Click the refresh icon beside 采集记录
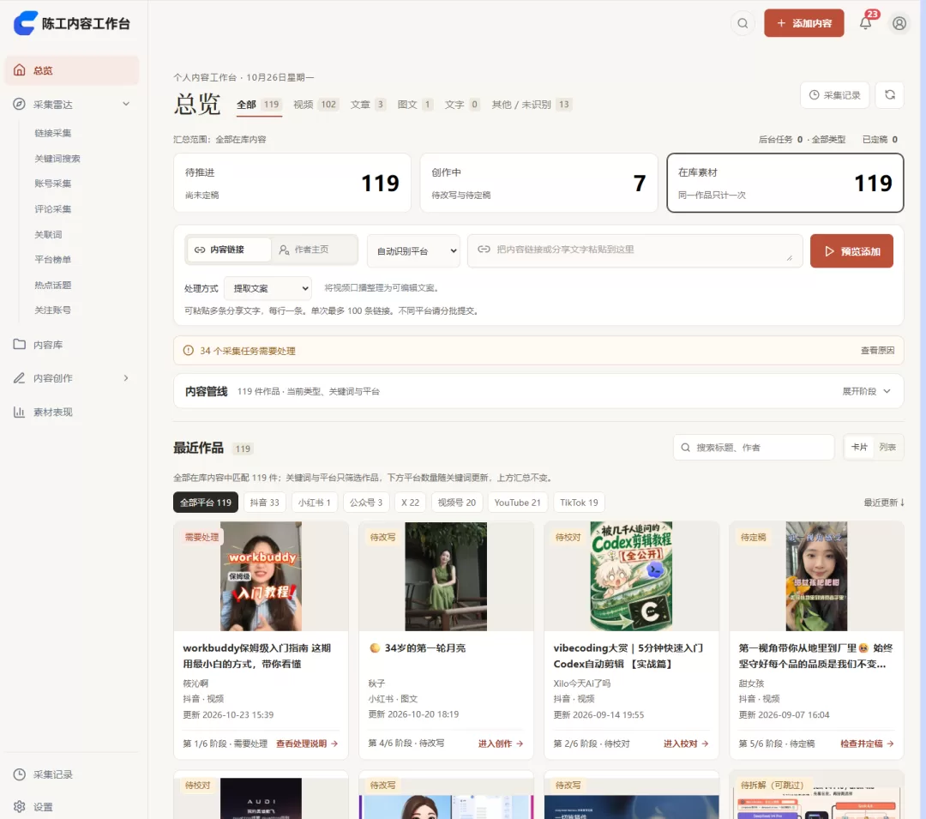Viewport: 926px width, 819px height. [890, 95]
